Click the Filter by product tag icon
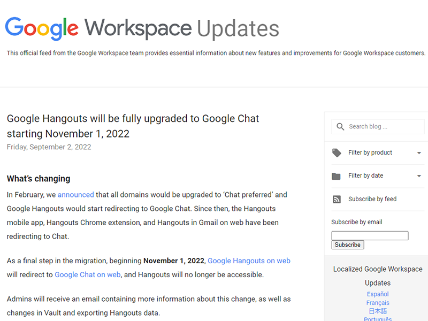Viewport: 428px width, 321px height. click(x=337, y=153)
